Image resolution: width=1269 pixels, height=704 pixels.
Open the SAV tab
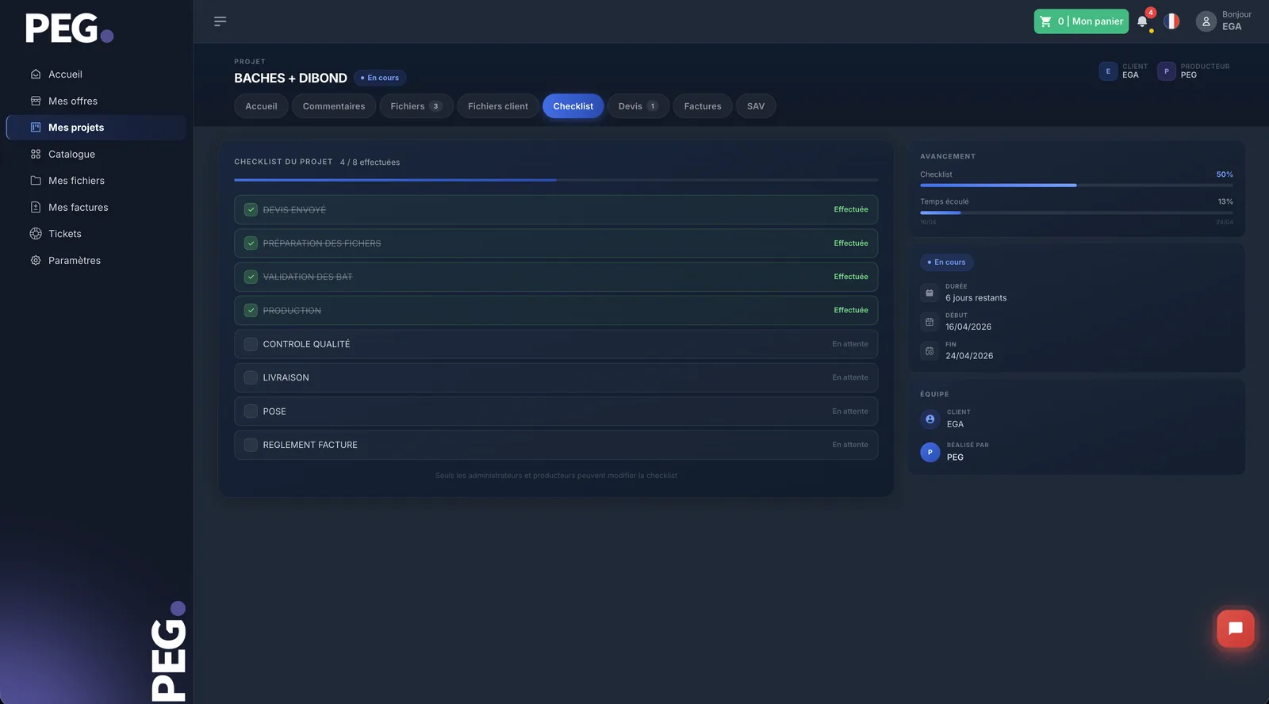click(x=756, y=106)
